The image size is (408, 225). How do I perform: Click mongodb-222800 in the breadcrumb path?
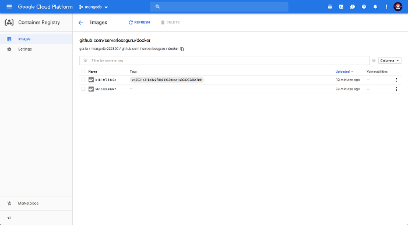click(104, 48)
